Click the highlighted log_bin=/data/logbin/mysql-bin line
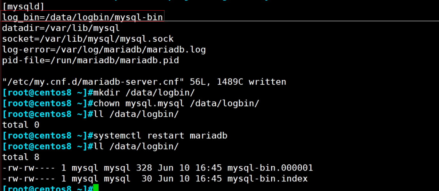 pyautogui.click(x=83, y=17)
